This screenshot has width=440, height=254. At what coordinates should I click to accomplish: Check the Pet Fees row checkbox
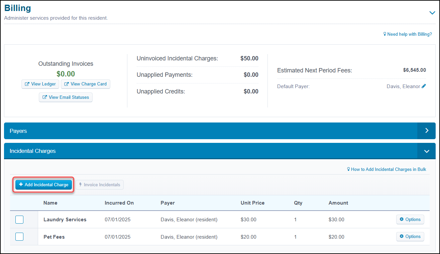tap(19, 237)
